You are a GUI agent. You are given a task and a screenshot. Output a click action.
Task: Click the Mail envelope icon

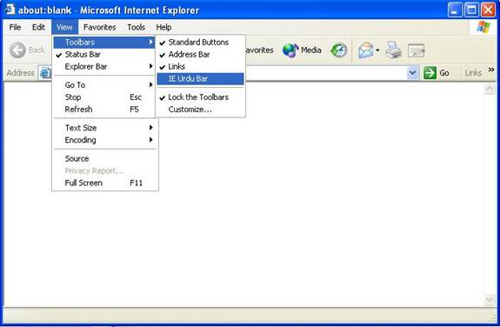point(365,50)
